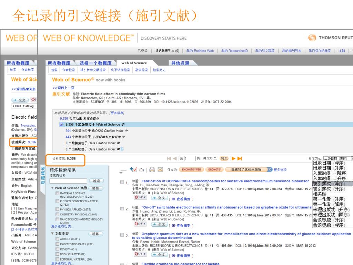The image size is (353, 265).
Task: Collapse Web of Science 类别 section
Action: point(52,188)
